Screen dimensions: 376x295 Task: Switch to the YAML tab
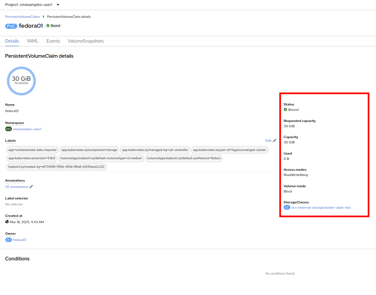[33, 41]
